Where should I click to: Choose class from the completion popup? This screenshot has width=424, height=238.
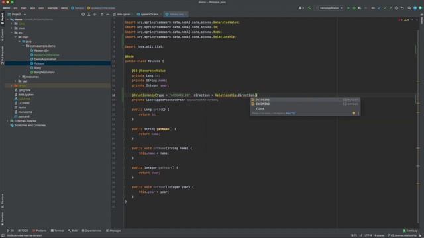point(305,108)
